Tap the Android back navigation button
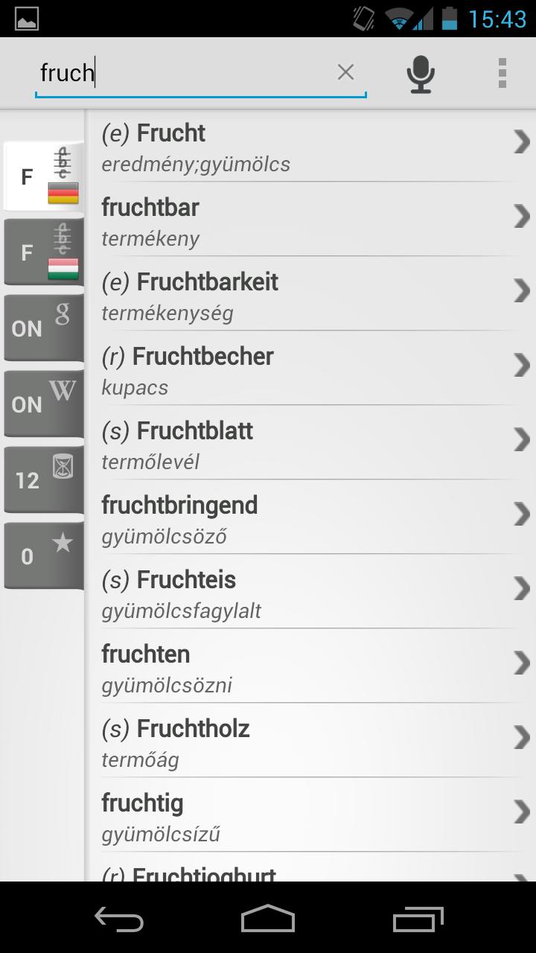This screenshot has width=536, height=953. (x=119, y=919)
